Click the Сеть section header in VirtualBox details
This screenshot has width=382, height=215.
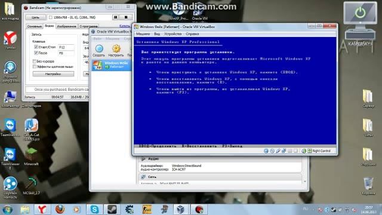click(x=220, y=177)
